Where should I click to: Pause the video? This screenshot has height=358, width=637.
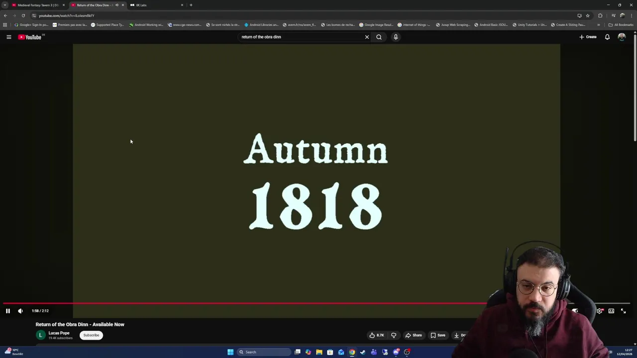tap(8, 311)
